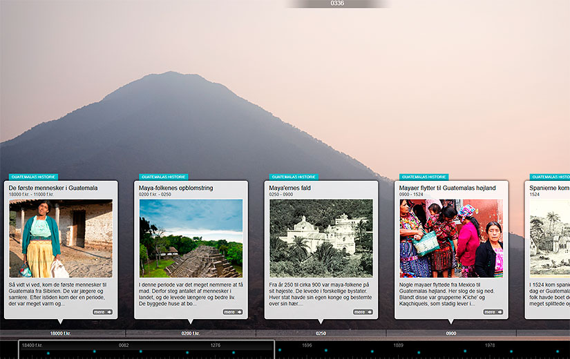Open title 'Mayaer flytter til Guatemalas højland'
The height and width of the screenshot is (359, 570).
(447, 188)
